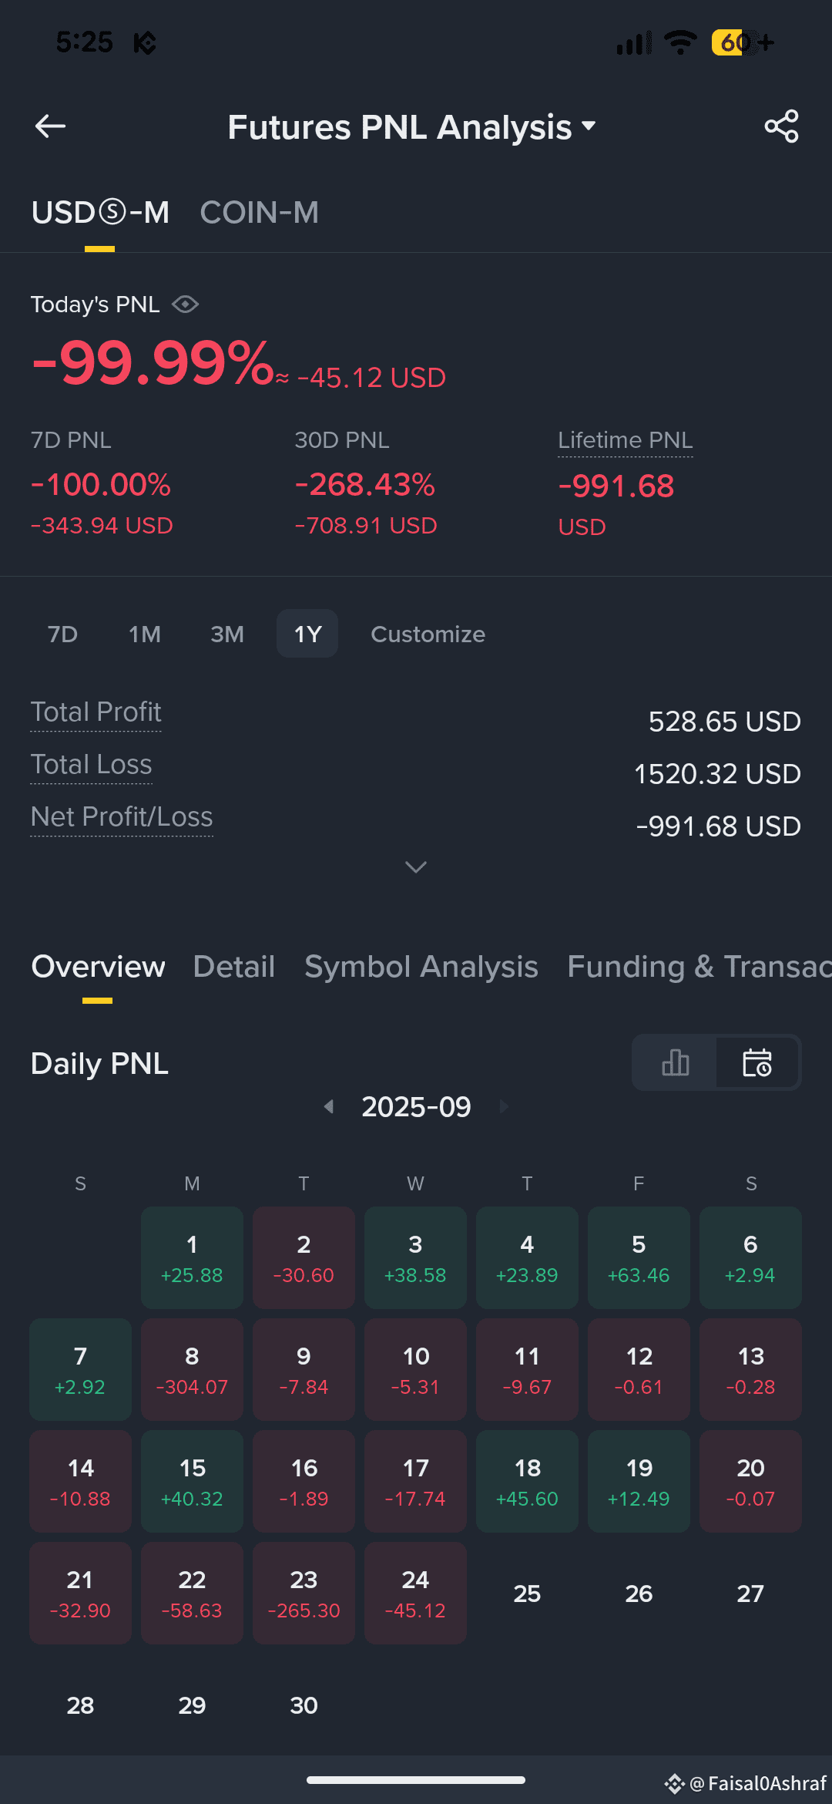Tap Total Loss label for explanation
Screen dimensions: 832x1804
pyautogui.click(x=92, y=765)
